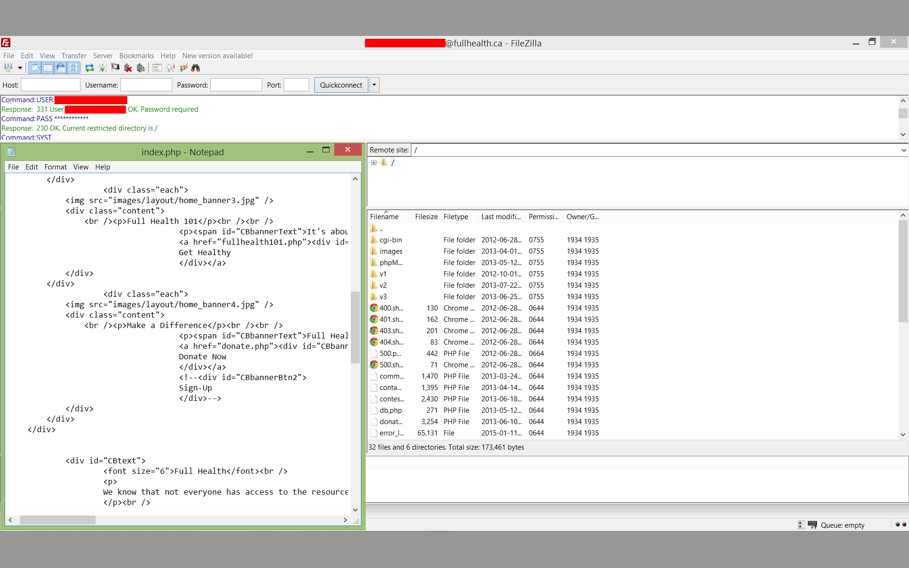Viewport: 909px width, 568px height.
Task: Sort by Permissions column header
Action: pos(544,216)
